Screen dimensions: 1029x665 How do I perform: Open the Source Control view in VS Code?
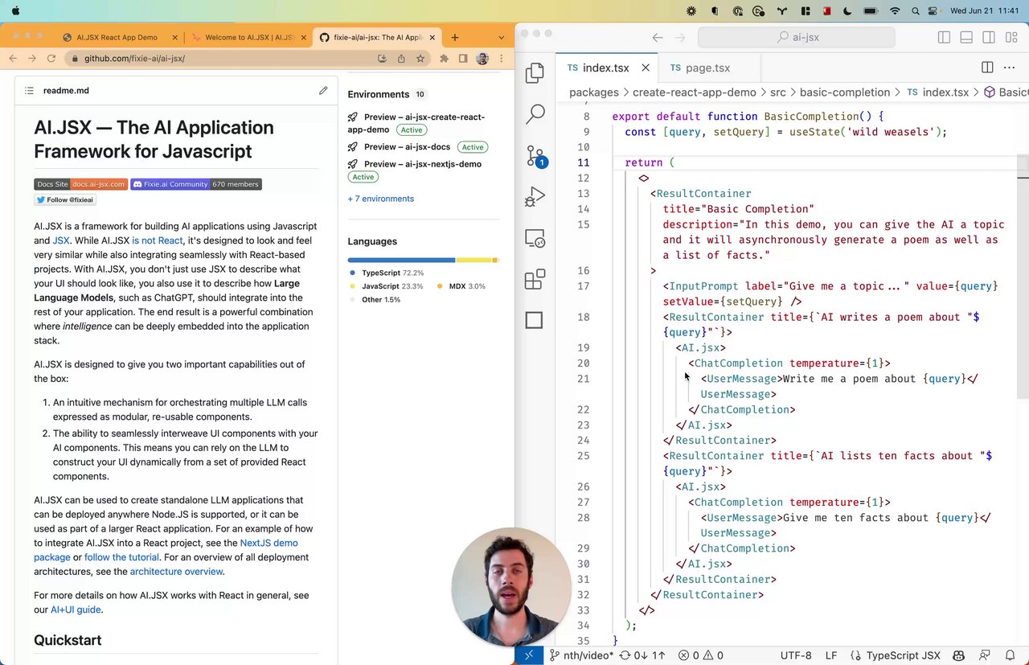point(535,156)
